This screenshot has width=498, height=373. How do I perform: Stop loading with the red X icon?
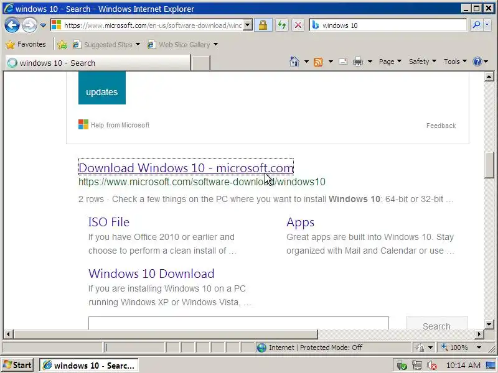point(298,25)
